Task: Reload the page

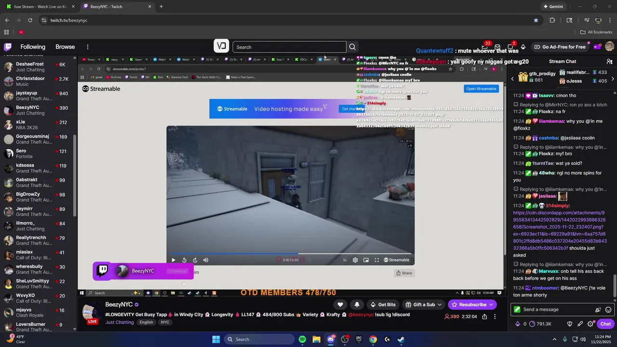Action: click(30, 20)
